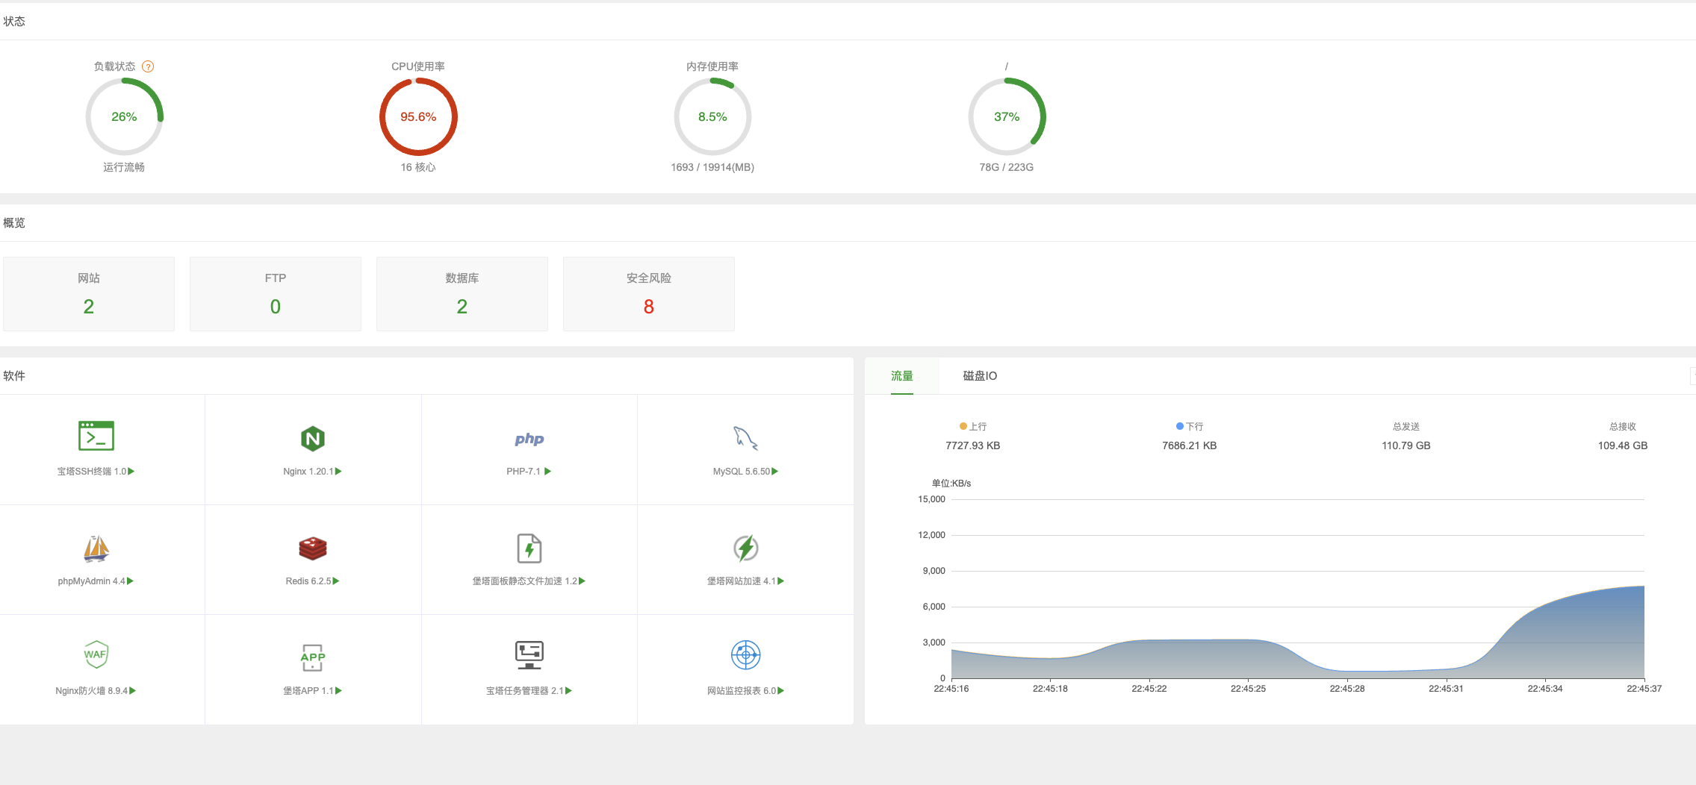Click the play arrow after Redis 6.2.5
The width and height of the screenshot is (1696, 785).
(336, 581)
